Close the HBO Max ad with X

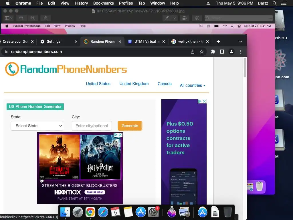pyautogui.click(x=120, y=135)
